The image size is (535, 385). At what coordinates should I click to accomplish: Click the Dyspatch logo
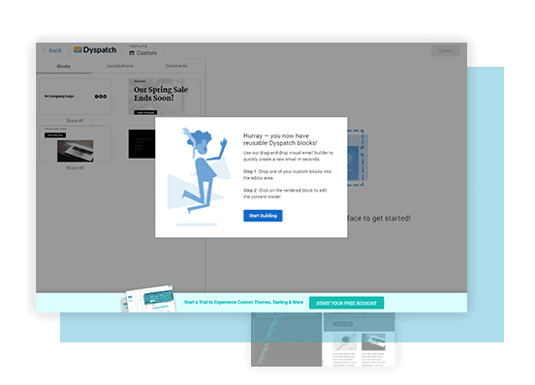(x=95, y=50)
